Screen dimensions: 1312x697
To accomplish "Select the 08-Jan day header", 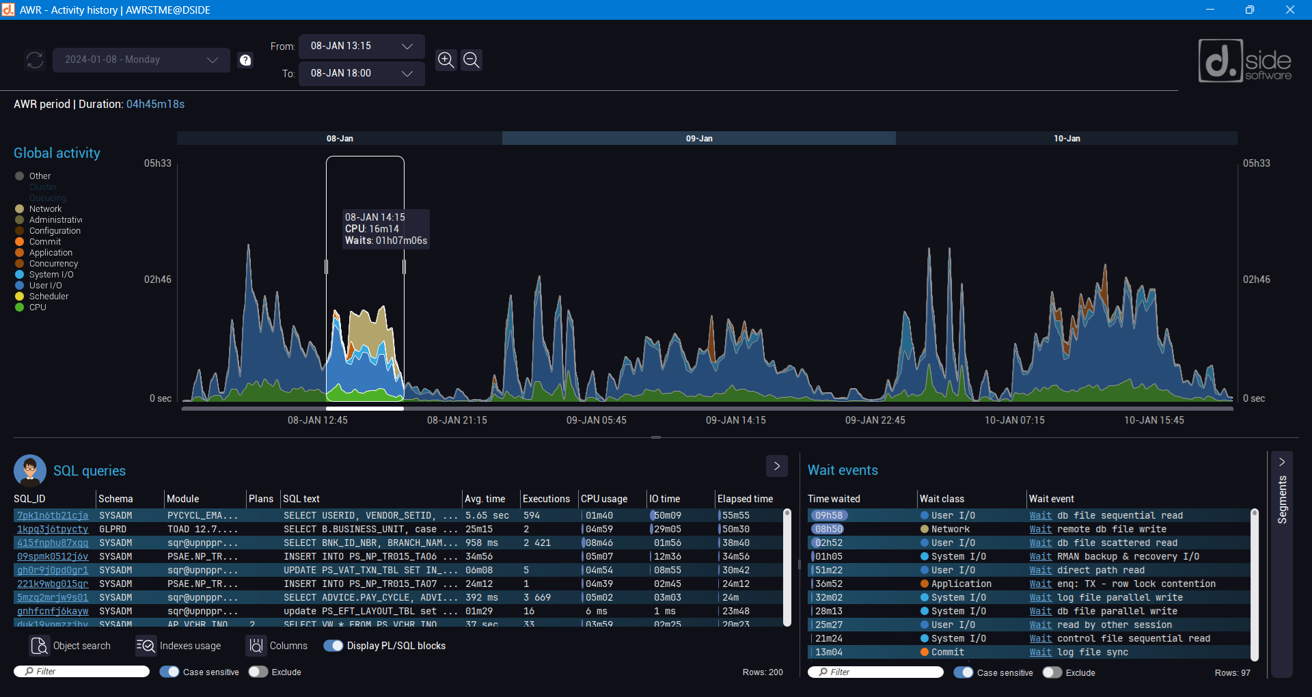I will (340, 138).
